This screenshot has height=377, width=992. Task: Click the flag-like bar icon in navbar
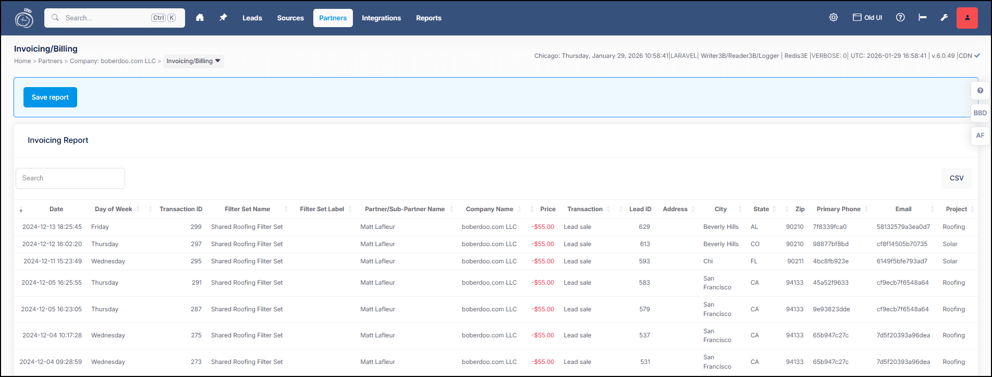point(923,18)
